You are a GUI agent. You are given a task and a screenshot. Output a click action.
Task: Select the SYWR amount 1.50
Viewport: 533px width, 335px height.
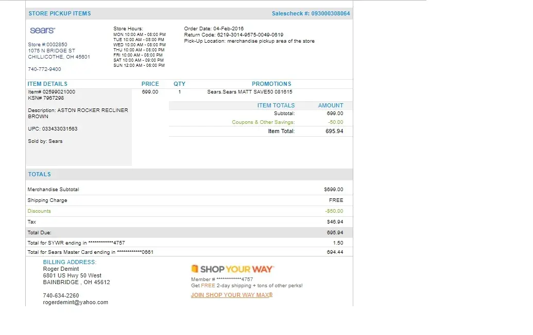[338, 243]
